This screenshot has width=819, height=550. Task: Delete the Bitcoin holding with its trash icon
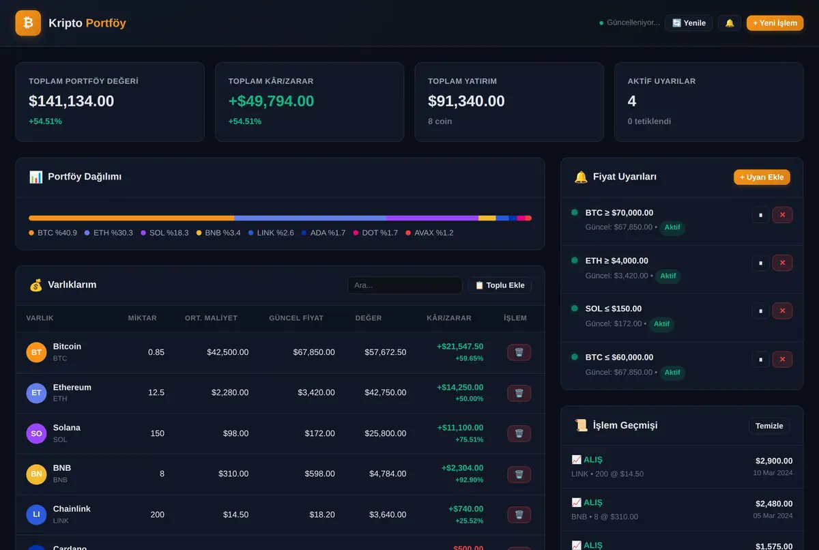pos(519,353)
